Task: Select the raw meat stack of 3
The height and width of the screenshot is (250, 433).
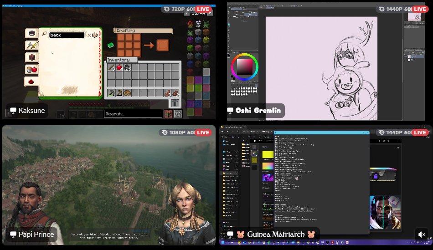Action: point(168,93)
